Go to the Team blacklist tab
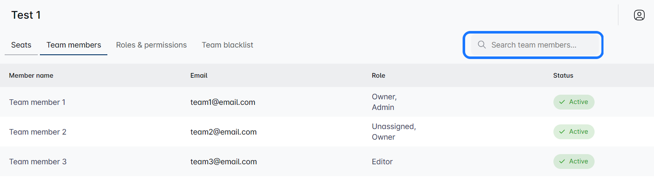This screenshot has width=654, height=180. [227, 45]
